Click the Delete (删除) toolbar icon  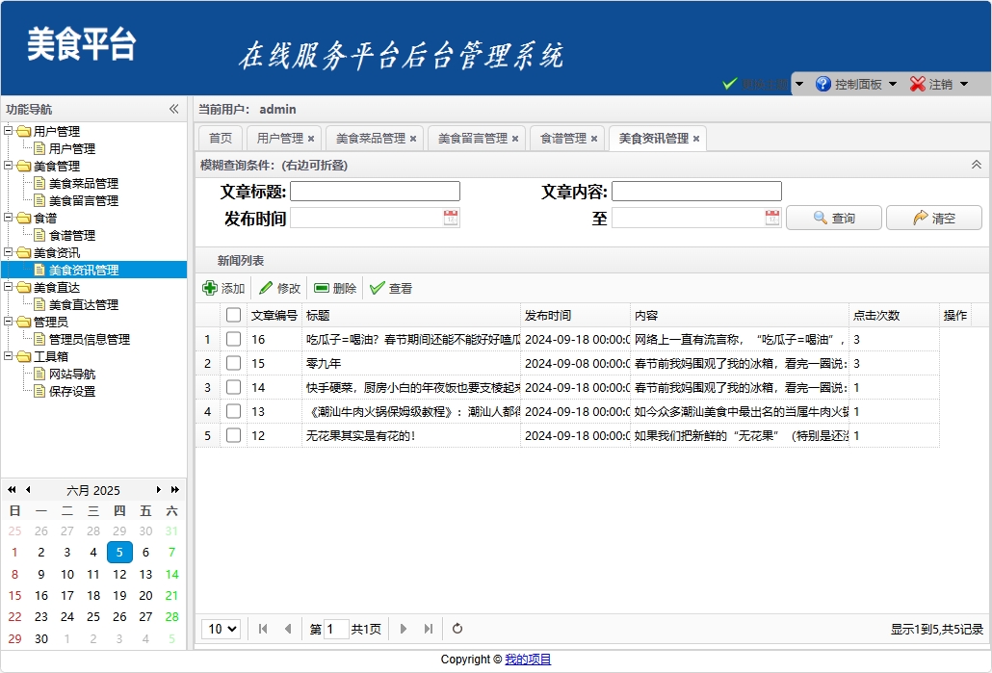(322, 288)
